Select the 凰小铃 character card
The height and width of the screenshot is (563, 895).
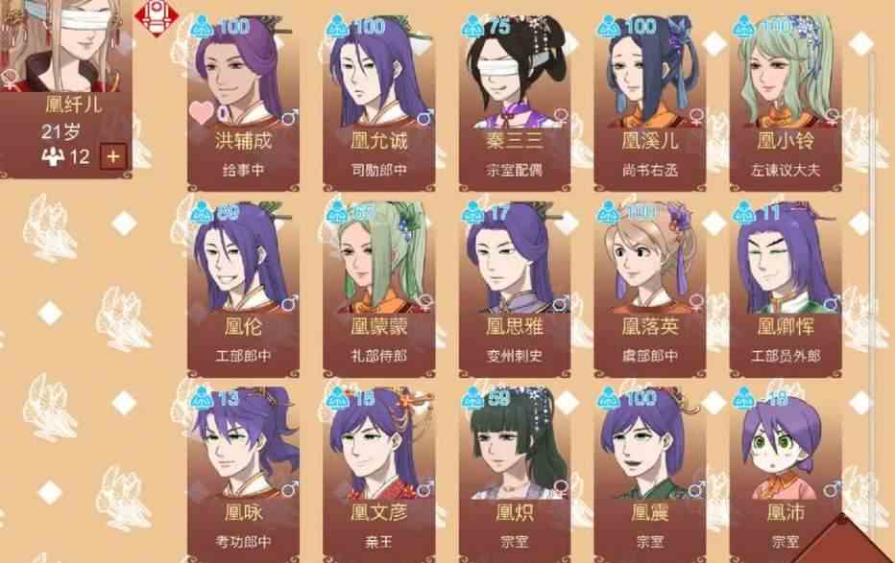click(x=786, y=104)
